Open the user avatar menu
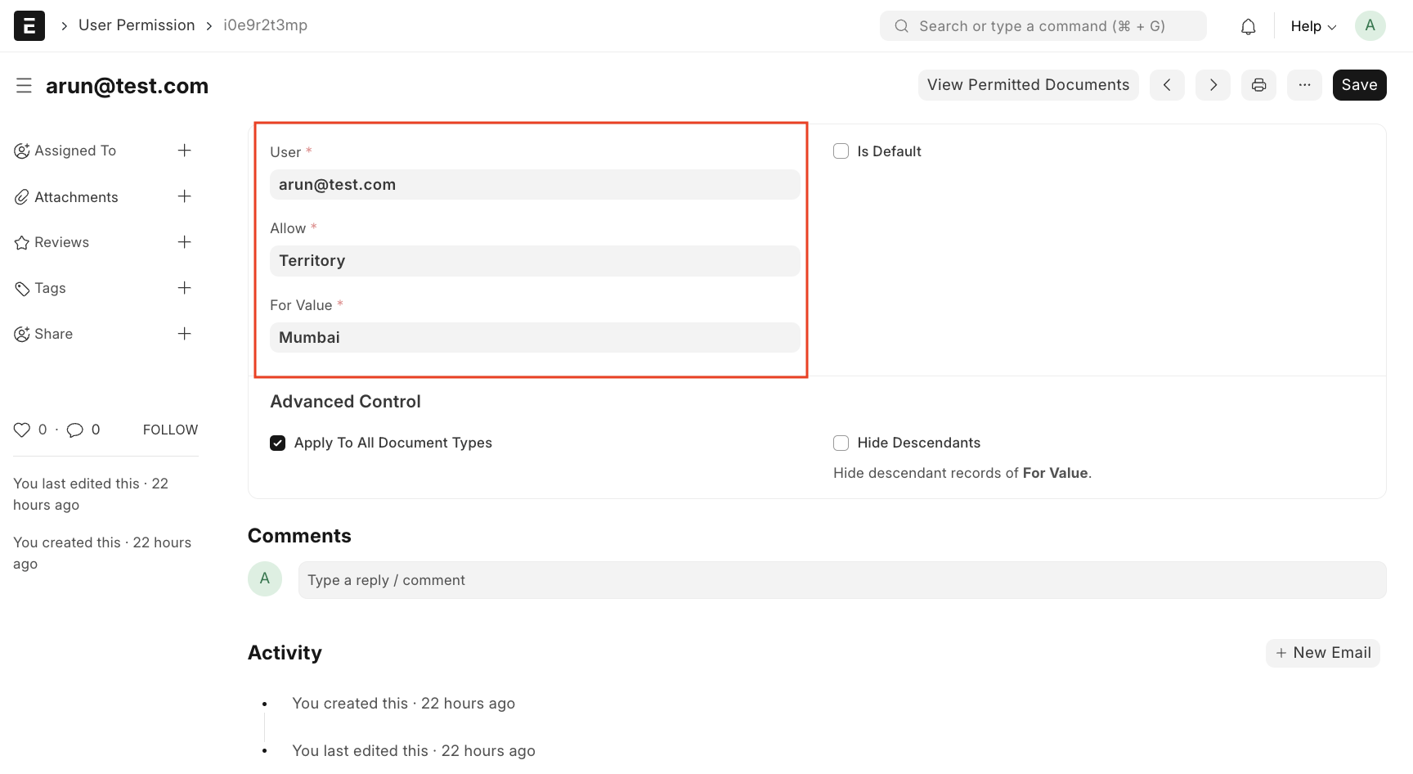 pyautogui.click(x=1370, y=26)
